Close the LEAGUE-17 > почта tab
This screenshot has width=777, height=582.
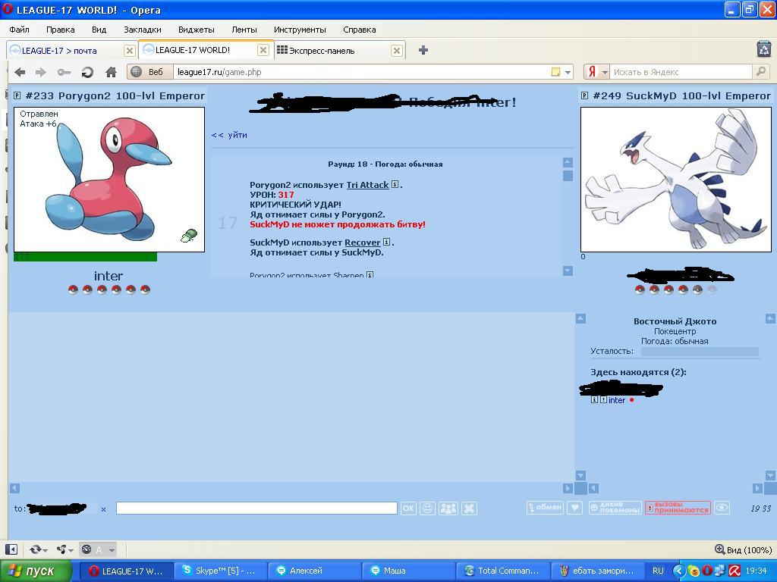point(129,51)
